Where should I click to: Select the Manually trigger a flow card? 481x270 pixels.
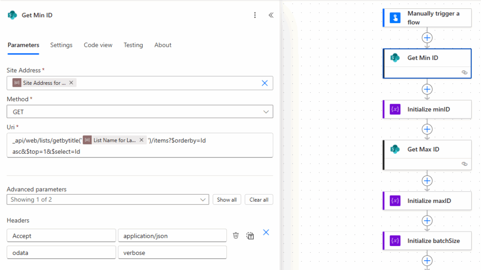[427, 18]
